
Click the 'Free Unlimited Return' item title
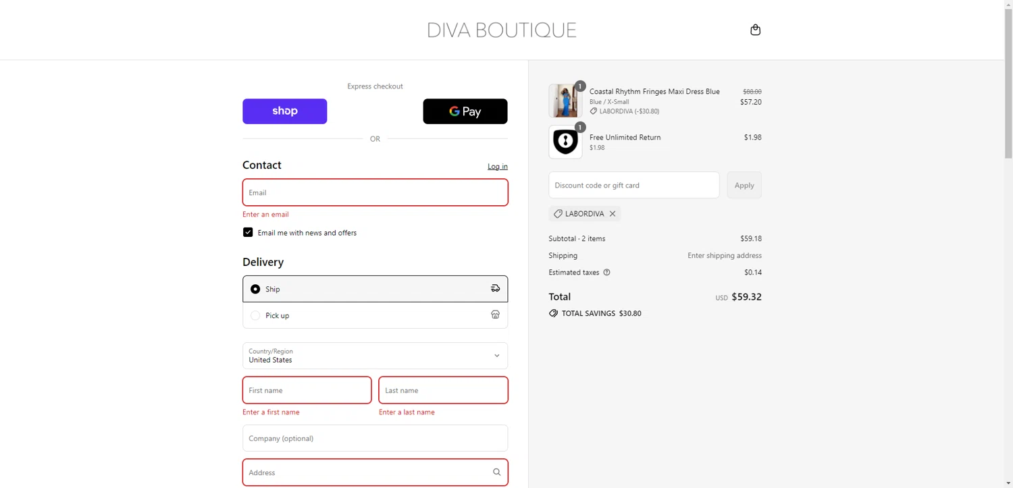(625, 137)
